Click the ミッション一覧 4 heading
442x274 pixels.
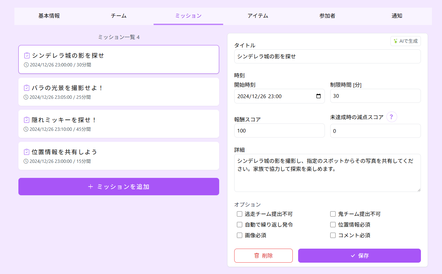[x=119, y=37]
